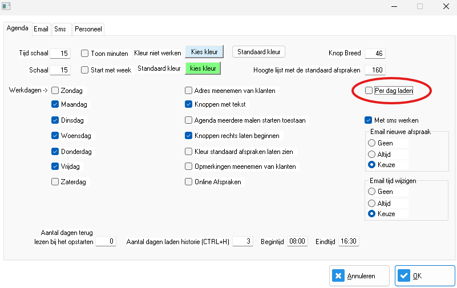Open the Sms tab

[60, 29]
